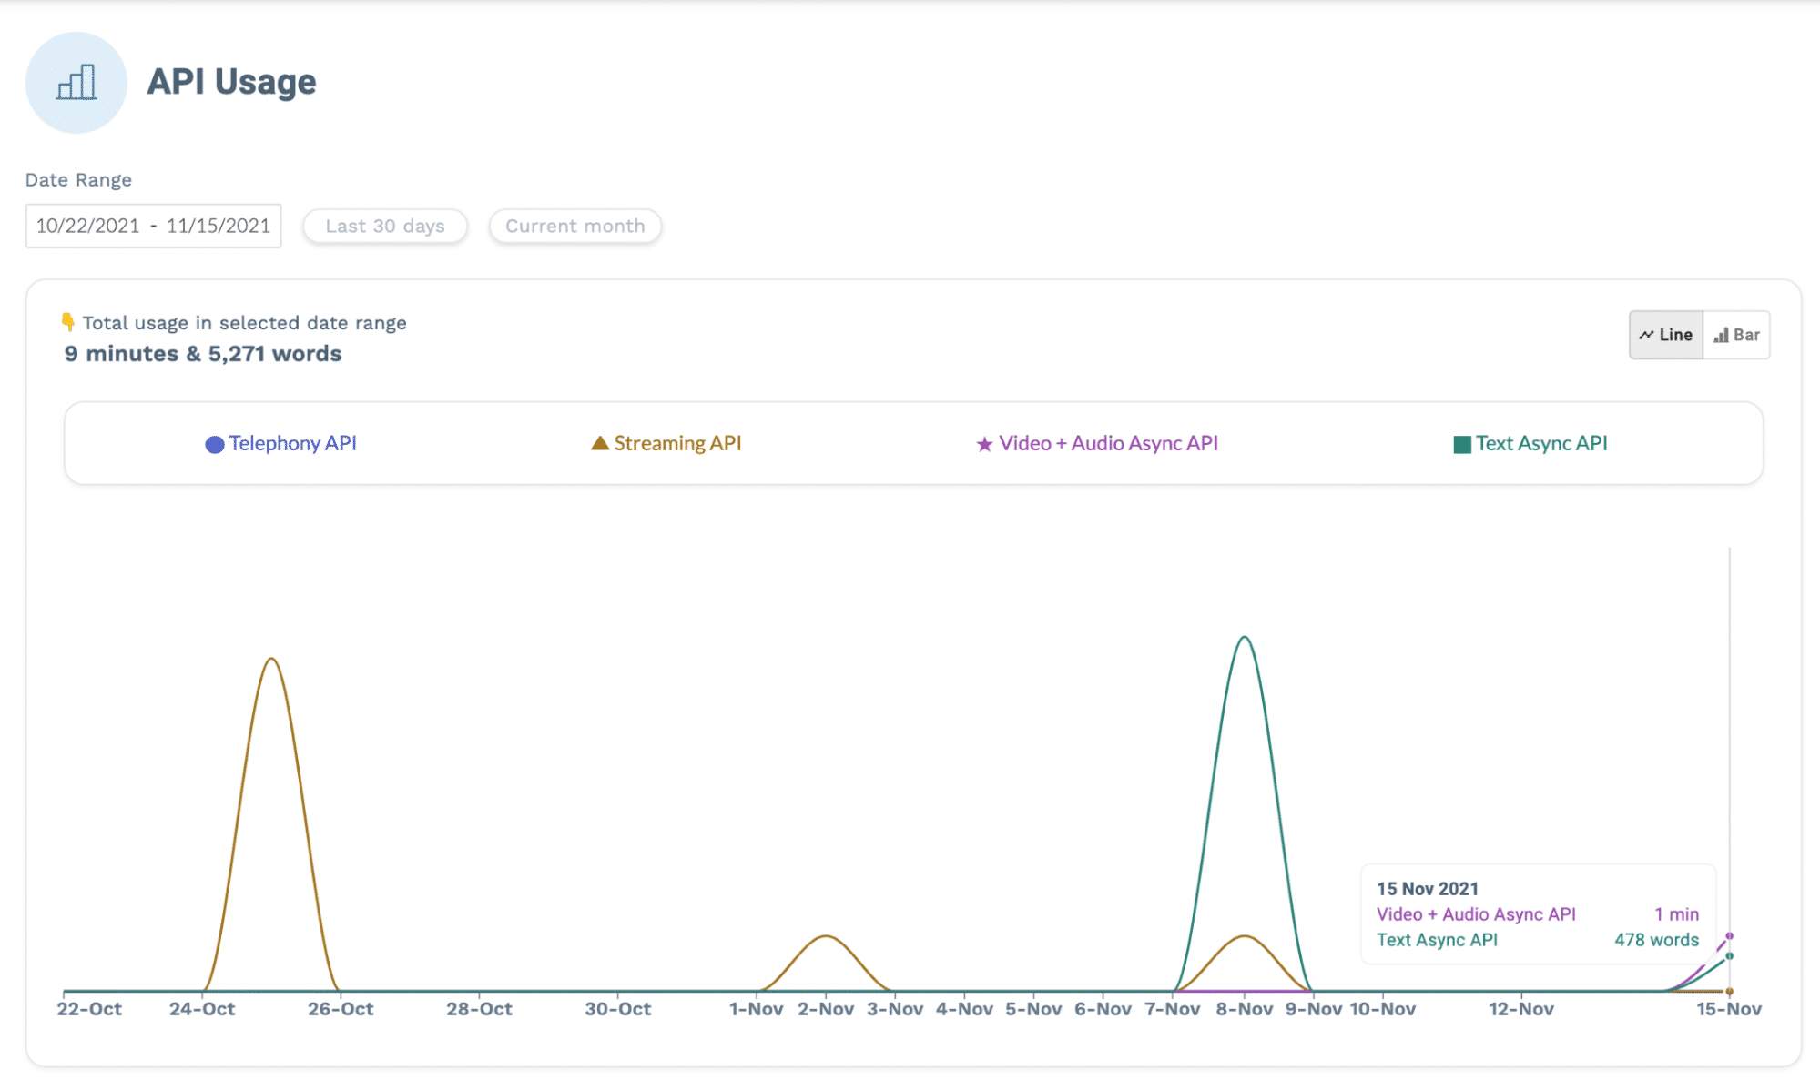The height and width of the screenshot is (1090, 1820).
Task: Click the pointing-hand emoji next to Total usage
Action: pyautogui.click(x=68, y=322)
